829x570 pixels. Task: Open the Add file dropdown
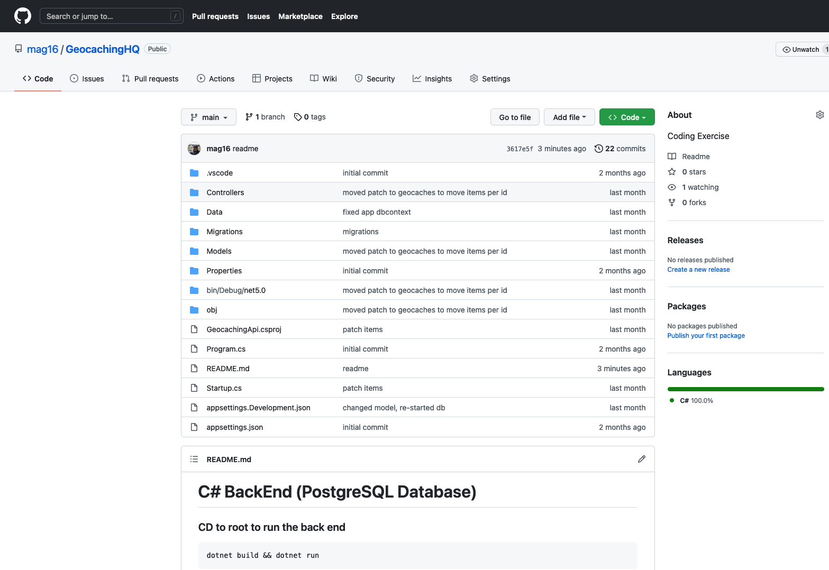coord(569,117)
